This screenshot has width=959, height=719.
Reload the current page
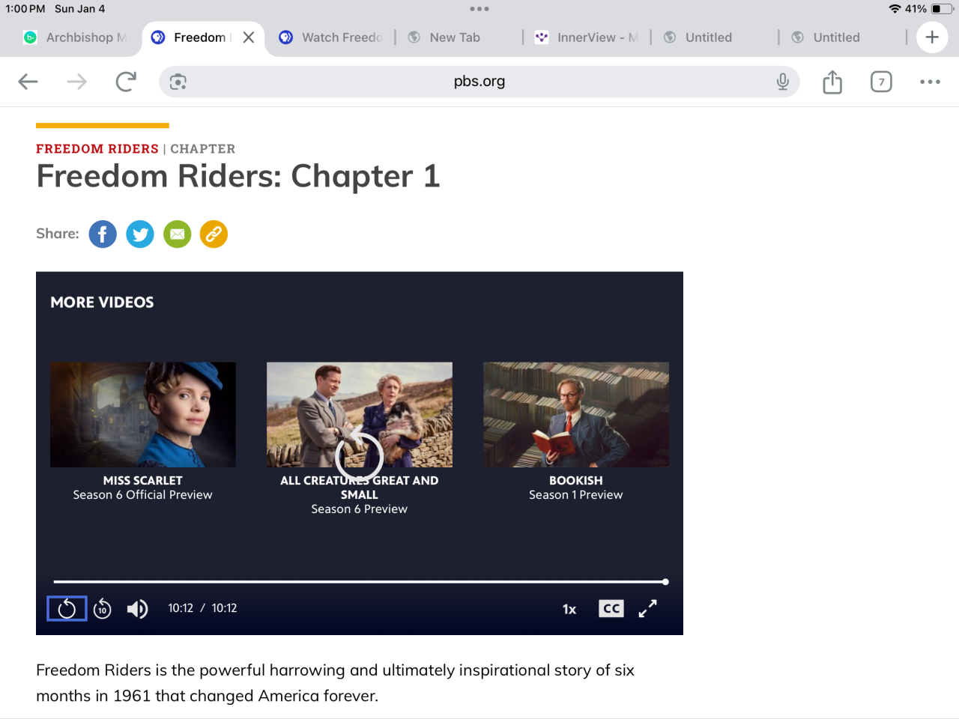click(126, 82)
